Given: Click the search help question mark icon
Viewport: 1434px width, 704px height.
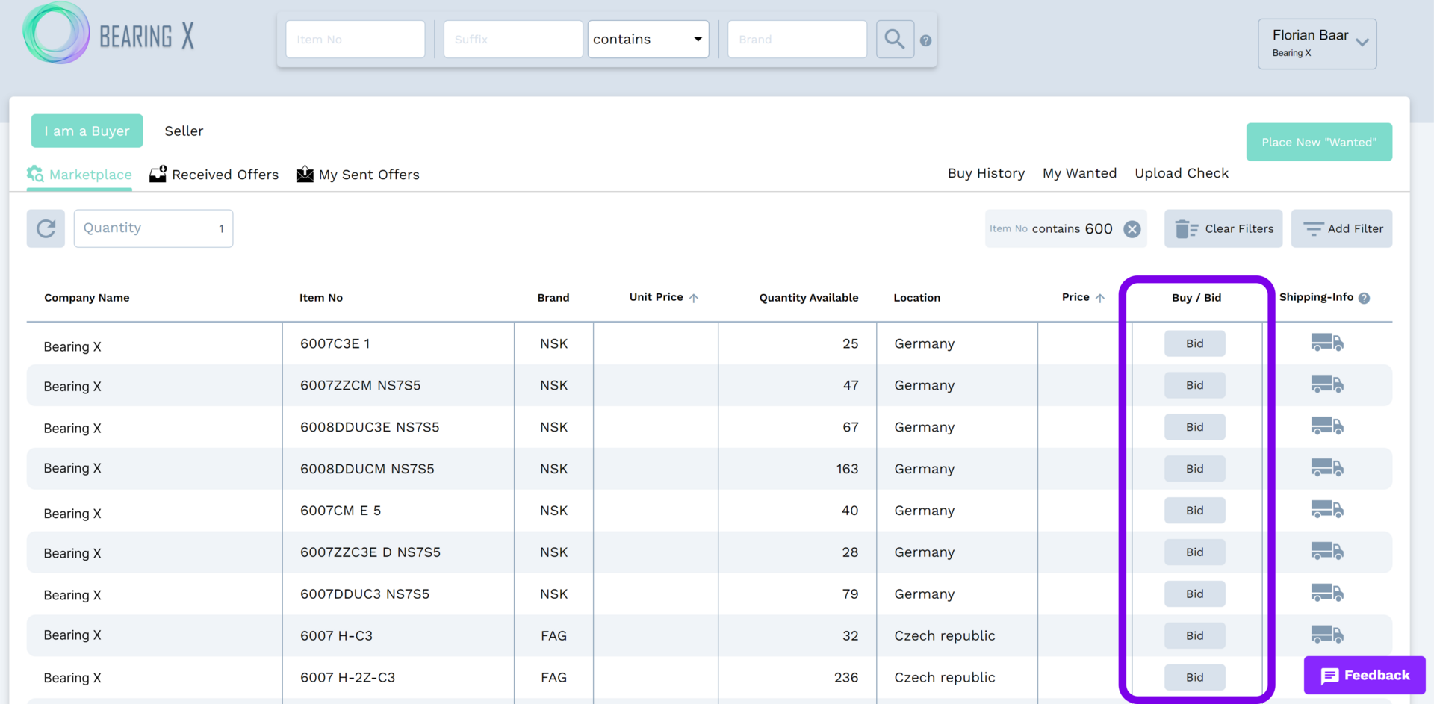Looking at the screenshot, I should click(925, 40).
